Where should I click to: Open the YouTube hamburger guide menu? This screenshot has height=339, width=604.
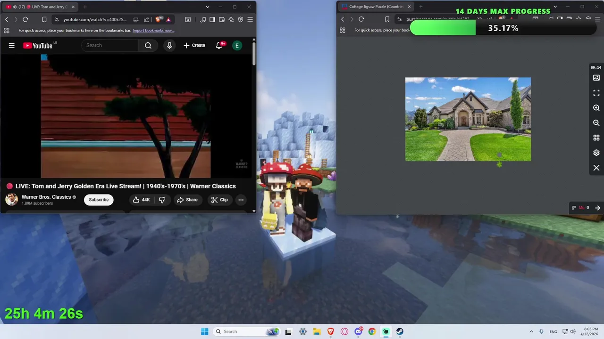tap(12, 46)
